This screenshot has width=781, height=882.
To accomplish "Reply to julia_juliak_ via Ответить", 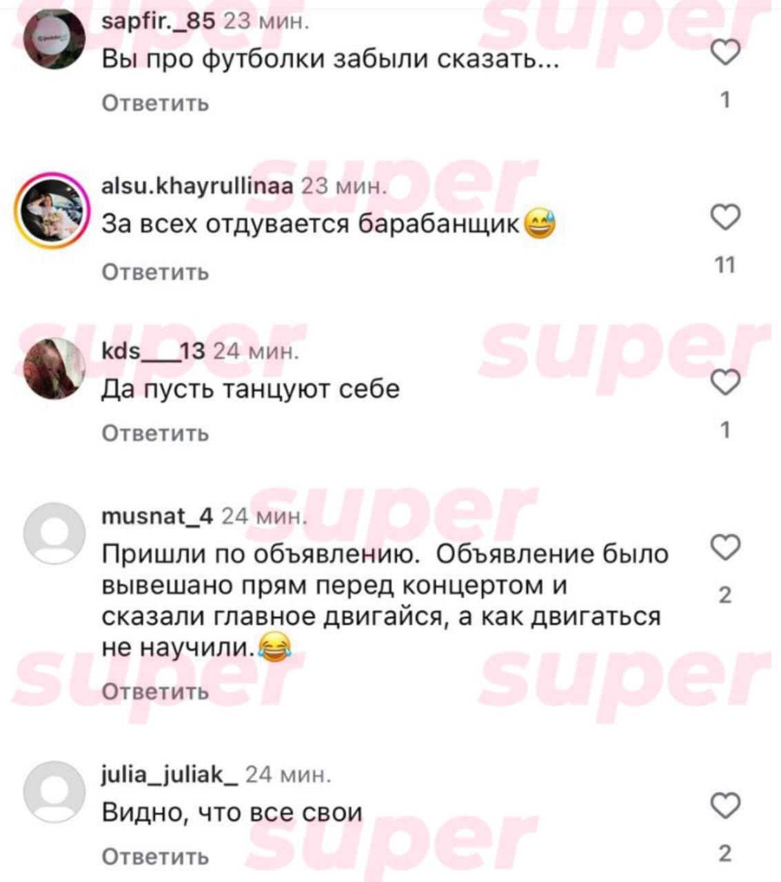I will [155, 857].
